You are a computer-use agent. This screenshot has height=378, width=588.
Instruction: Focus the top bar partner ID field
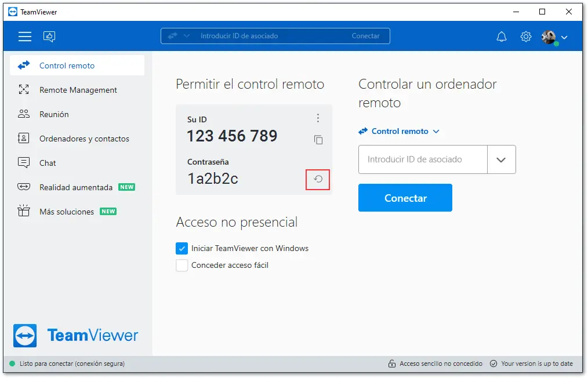coord(239,36)
